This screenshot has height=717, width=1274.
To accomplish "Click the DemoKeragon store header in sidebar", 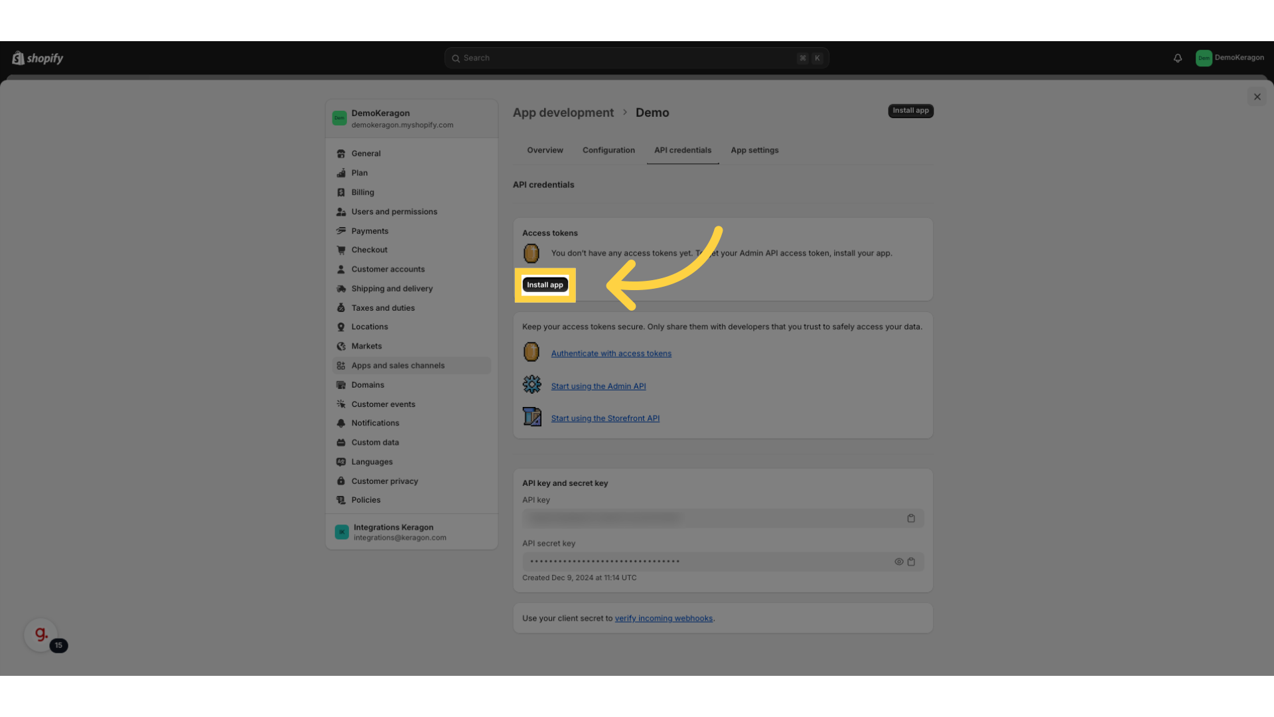I will click(x=411, y=119).
